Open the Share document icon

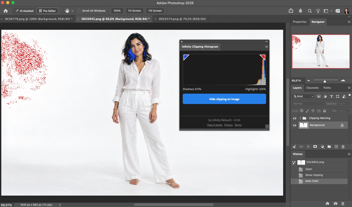(291, 11)
